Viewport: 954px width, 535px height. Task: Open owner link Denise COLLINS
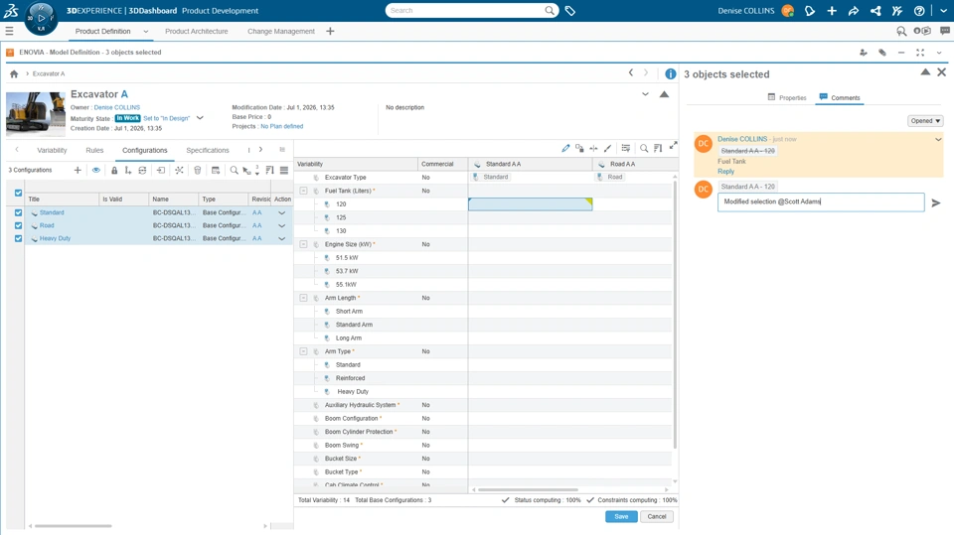[x=117, y=107]
